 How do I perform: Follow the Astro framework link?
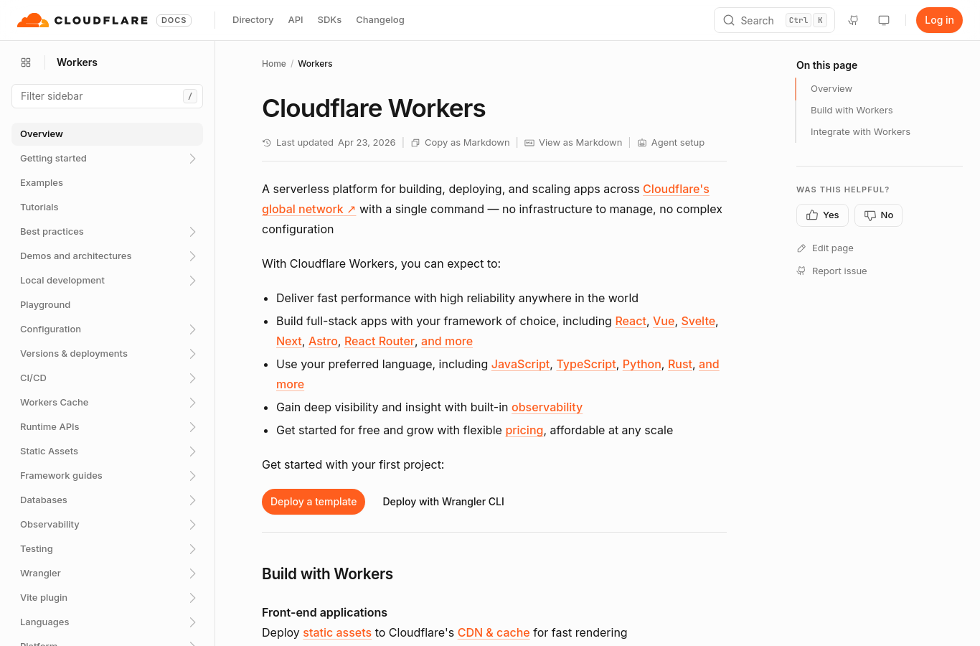[x=323, y=342]
